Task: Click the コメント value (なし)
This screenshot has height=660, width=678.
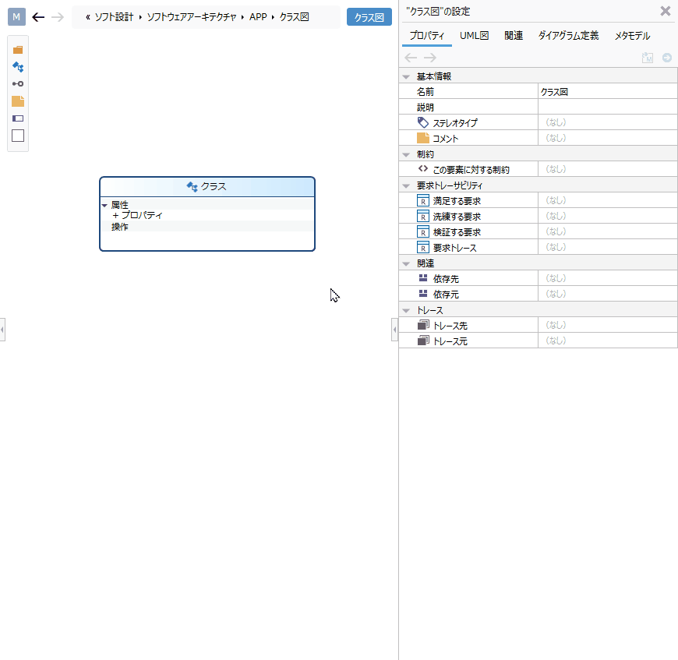Action: coord(556,138)
